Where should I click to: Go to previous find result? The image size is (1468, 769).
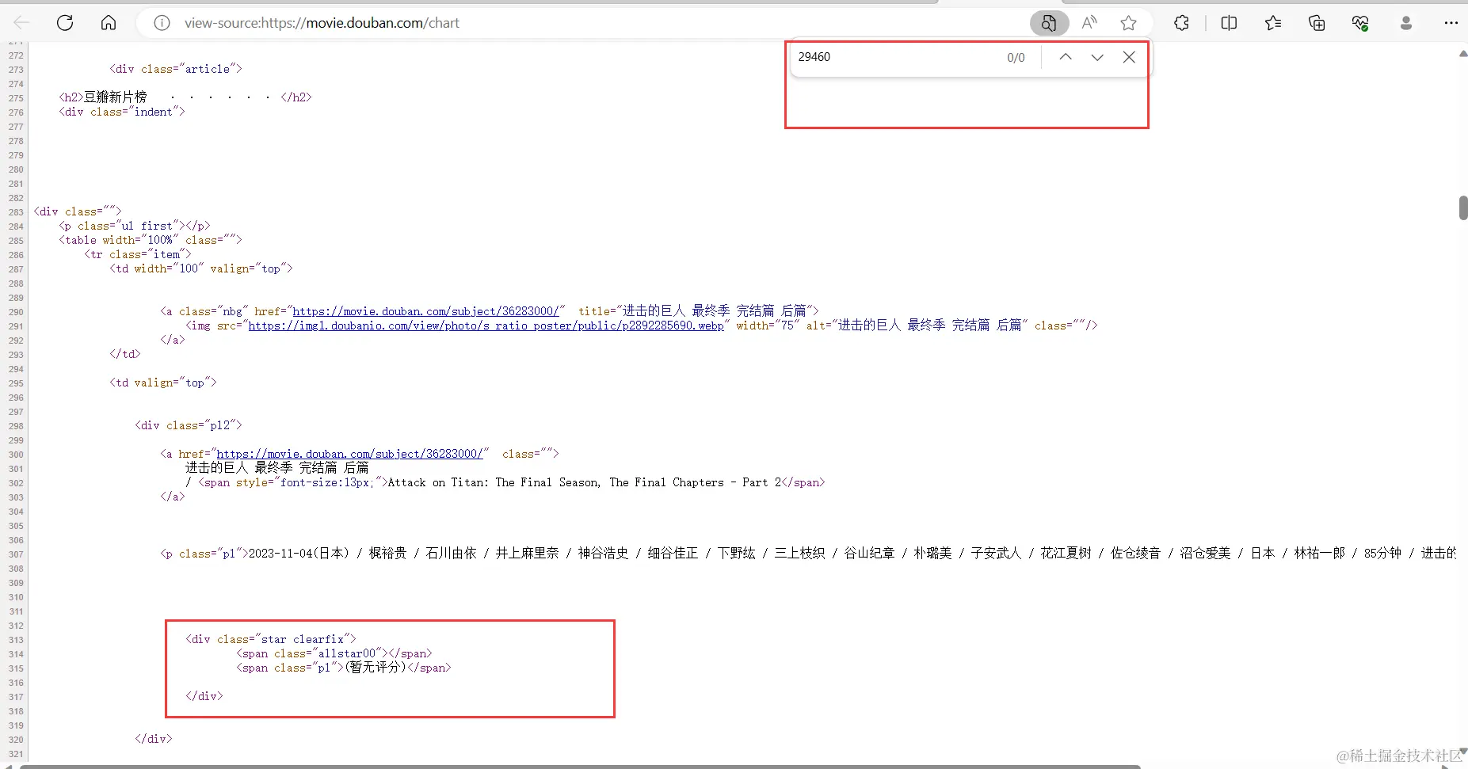coord(1066,57)
